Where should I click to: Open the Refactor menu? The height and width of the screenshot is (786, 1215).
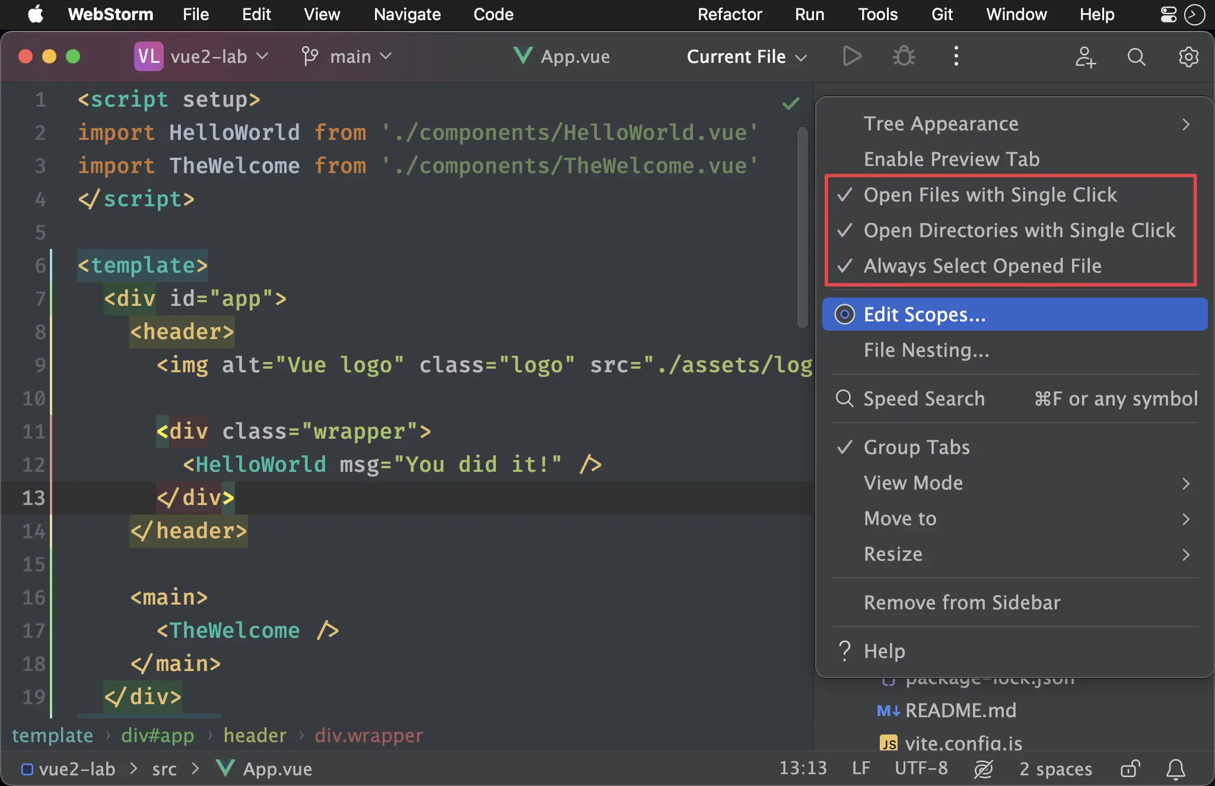[730, 14]
